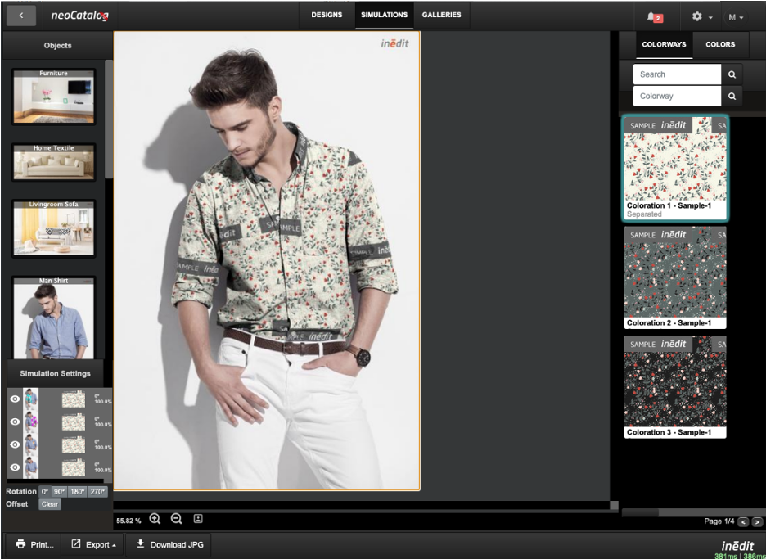
Task: Go to next colorway page
Action: (x=757, y=522)
